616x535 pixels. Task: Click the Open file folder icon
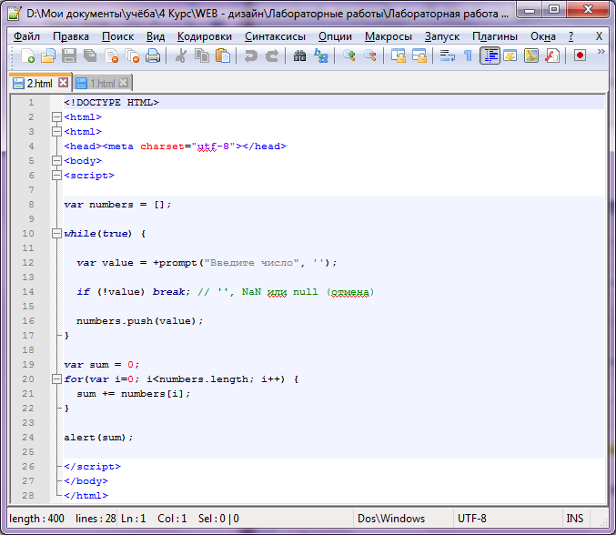coord(47,56)
